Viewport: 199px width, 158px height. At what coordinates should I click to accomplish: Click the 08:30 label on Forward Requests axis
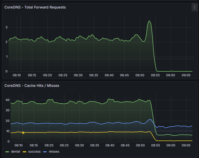pos(78,75)
